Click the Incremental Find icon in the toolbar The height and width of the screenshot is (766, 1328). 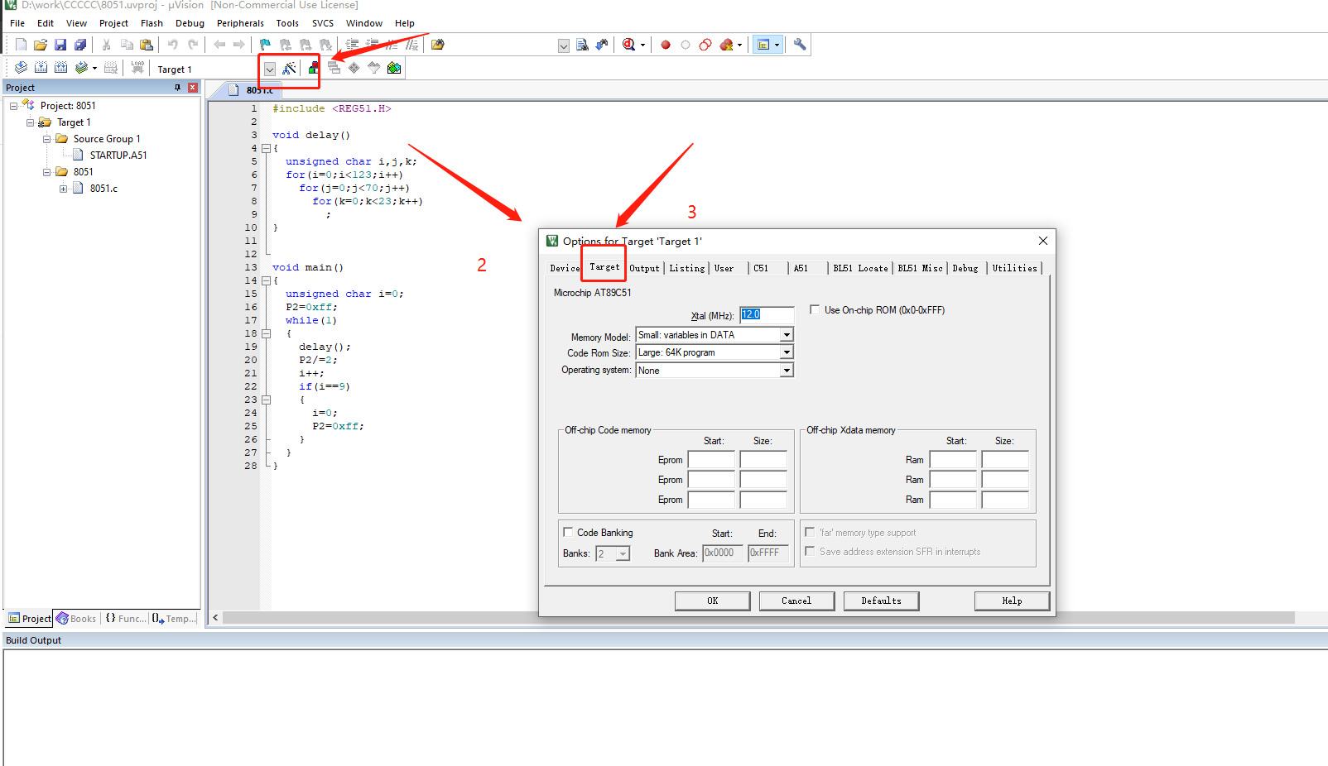coord(602,45)
